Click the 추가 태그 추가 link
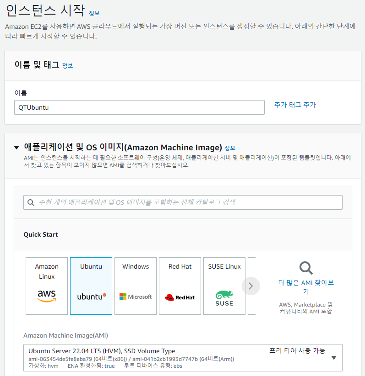The width and height of the screenshot is (365, 376). click(x=295, y=105)
